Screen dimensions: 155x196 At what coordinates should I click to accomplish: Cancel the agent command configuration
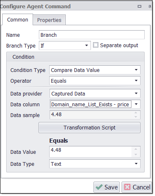[137, 187]
